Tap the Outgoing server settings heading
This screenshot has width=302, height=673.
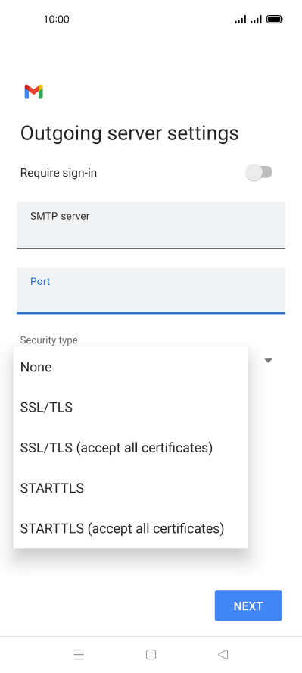[x=129, y=133]
